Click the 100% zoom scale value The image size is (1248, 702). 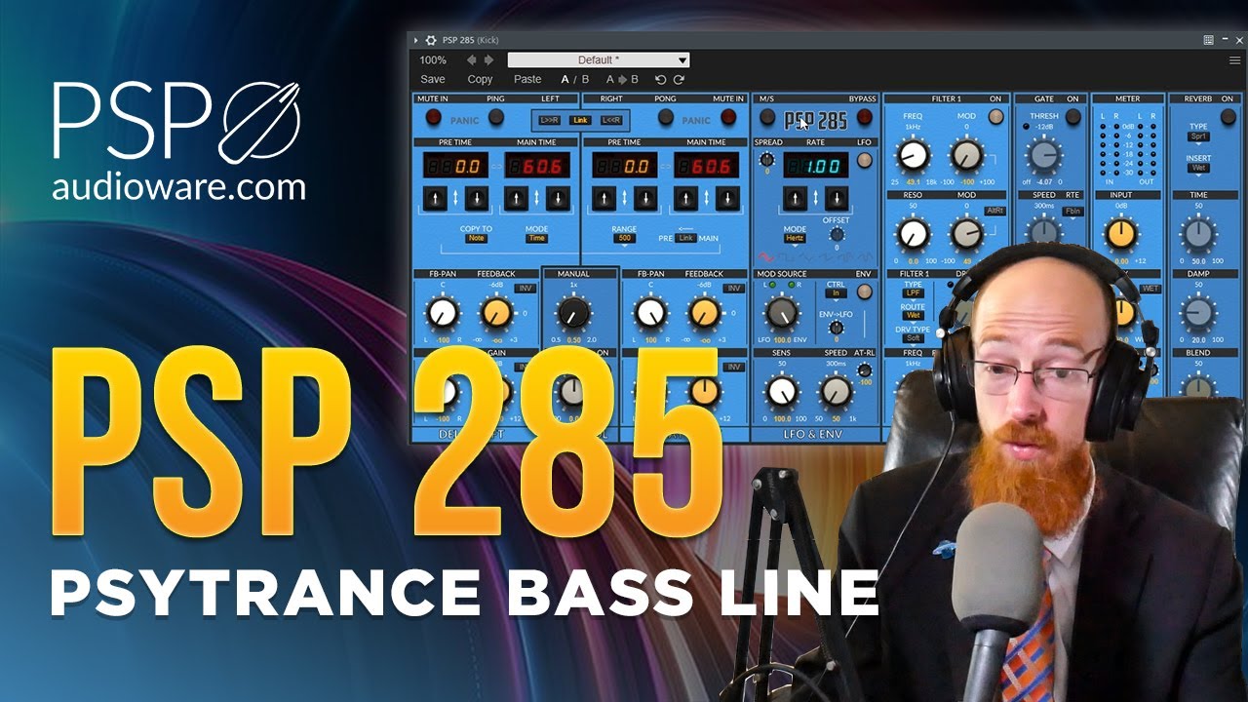click(x=433, y=59)
